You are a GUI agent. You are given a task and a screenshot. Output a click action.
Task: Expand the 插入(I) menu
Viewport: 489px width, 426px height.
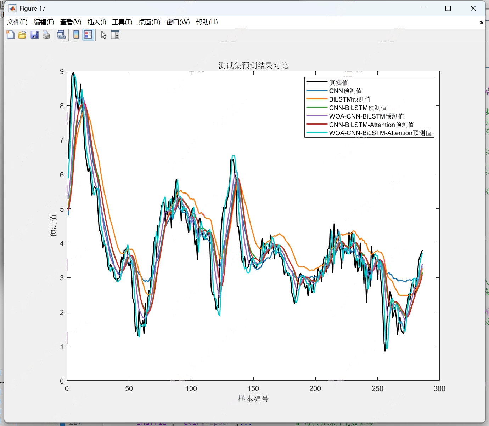(97, 22)
